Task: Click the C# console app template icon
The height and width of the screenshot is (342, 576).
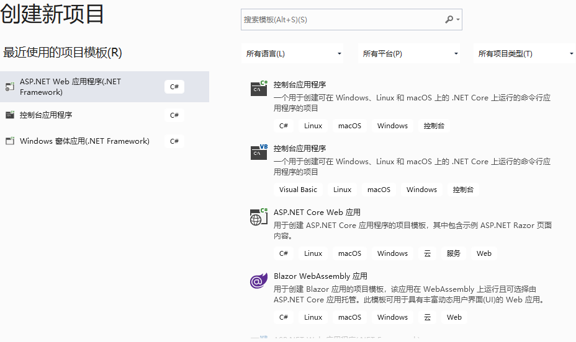Action: (259, 89)
